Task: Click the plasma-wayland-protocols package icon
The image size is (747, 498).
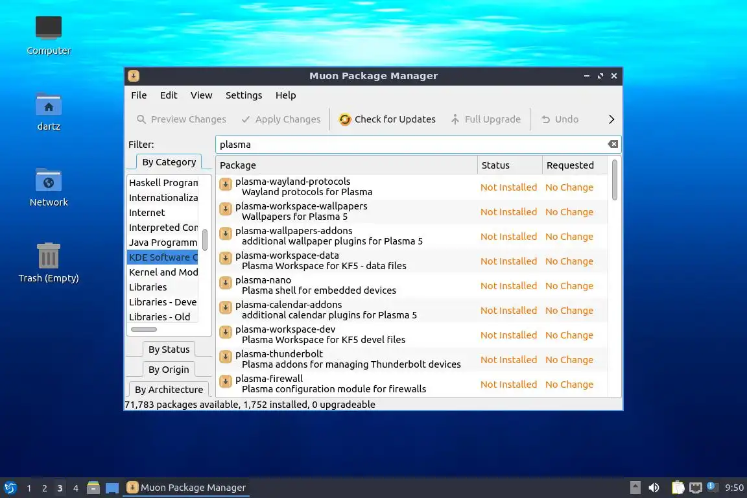Action: pos(226,184)
